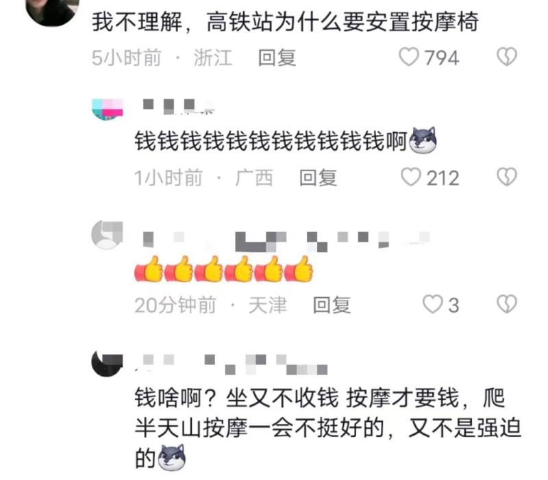Open the username above the 钱钱钱 comment
This screenshot has width=548, height=480.
click(x=179, y=106)
